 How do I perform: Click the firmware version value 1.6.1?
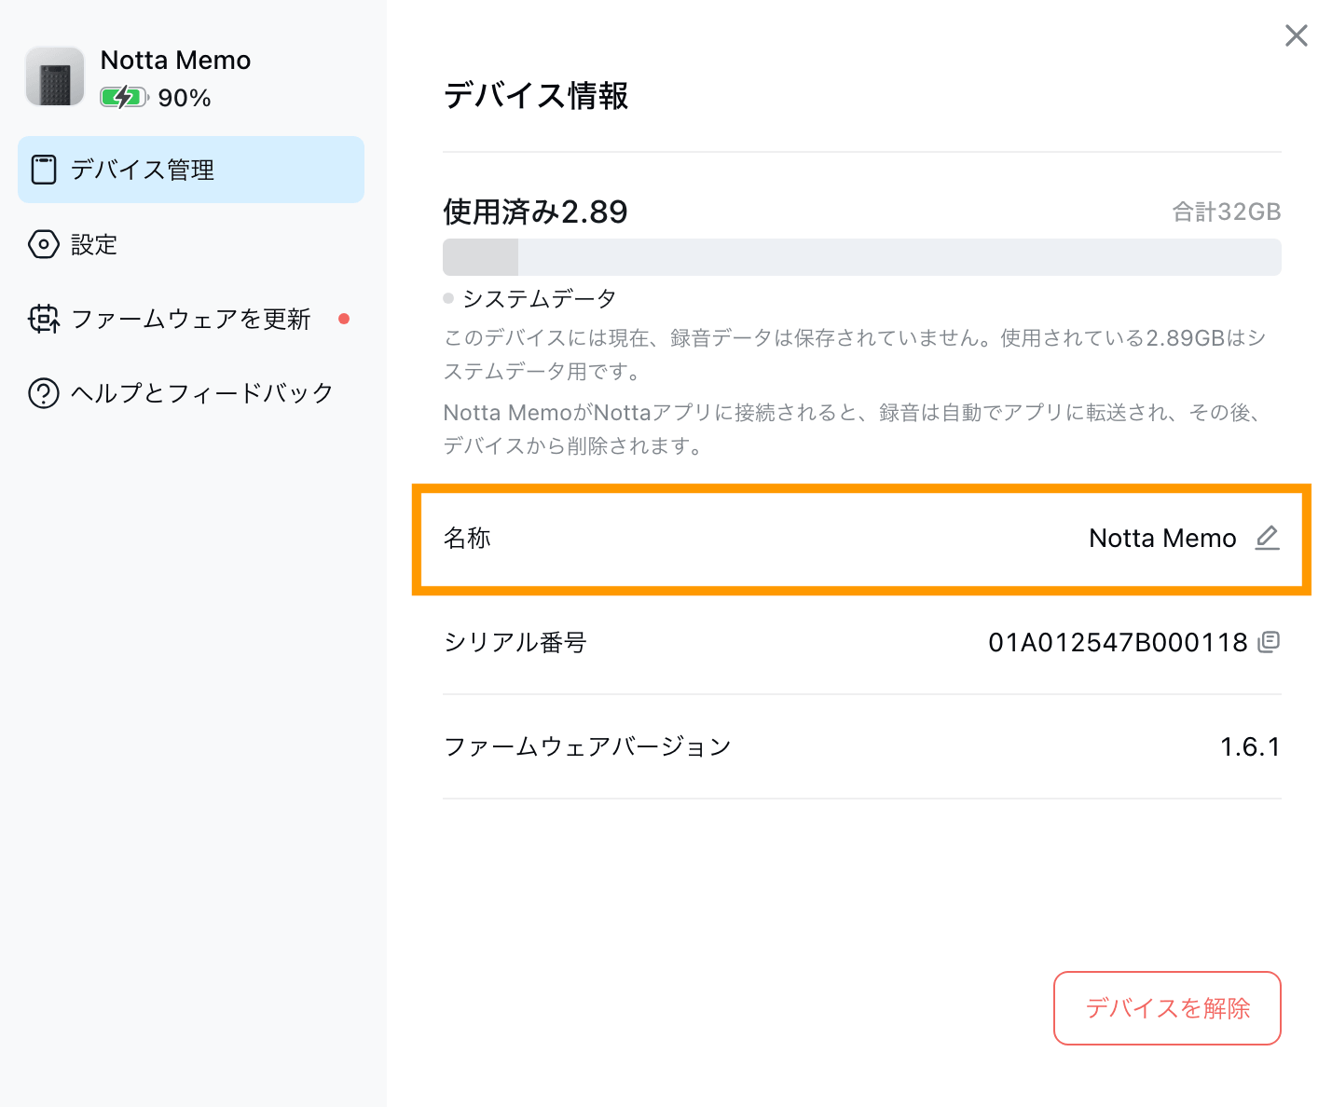pos(1250,746)
